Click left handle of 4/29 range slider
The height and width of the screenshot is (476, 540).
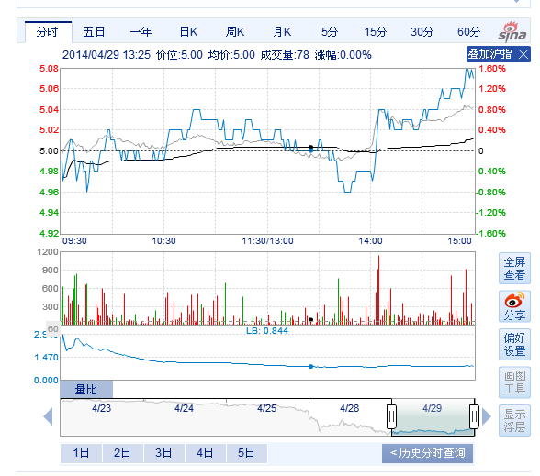tap(391, 416)
